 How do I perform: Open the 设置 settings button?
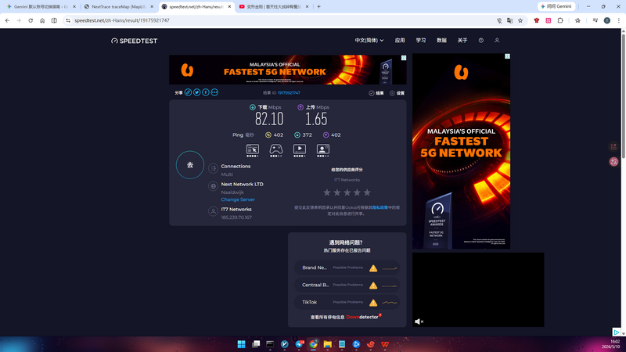398,93
